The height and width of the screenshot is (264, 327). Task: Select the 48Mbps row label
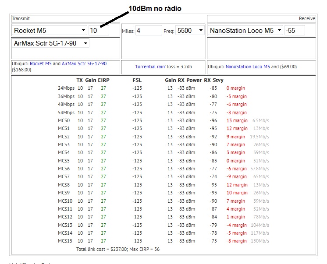pos(66,104)
